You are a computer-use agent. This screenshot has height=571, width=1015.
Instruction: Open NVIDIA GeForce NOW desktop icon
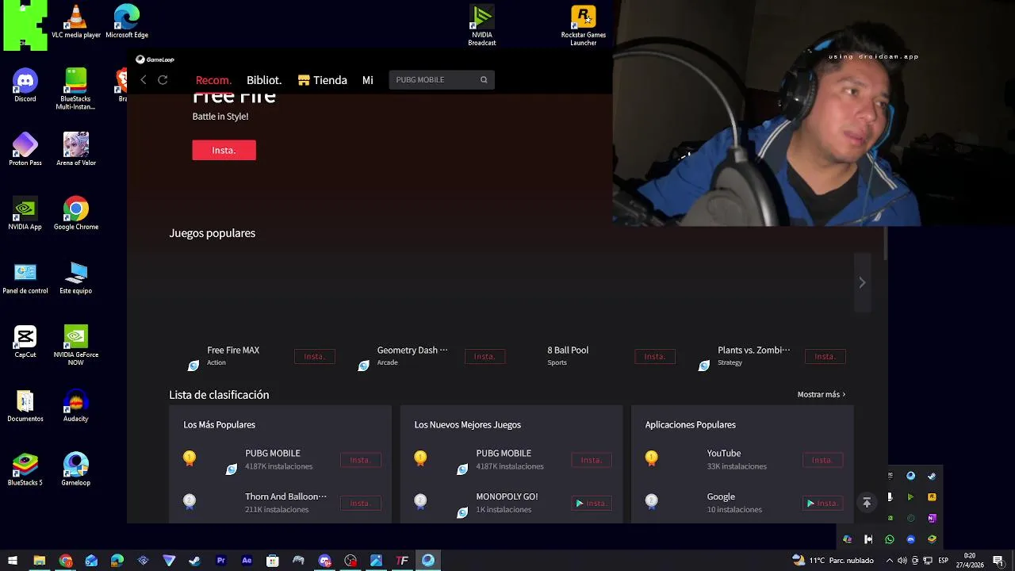coord(76,345)
